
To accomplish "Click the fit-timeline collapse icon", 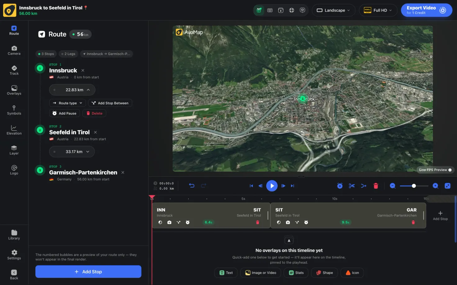I will pos(447,186).
